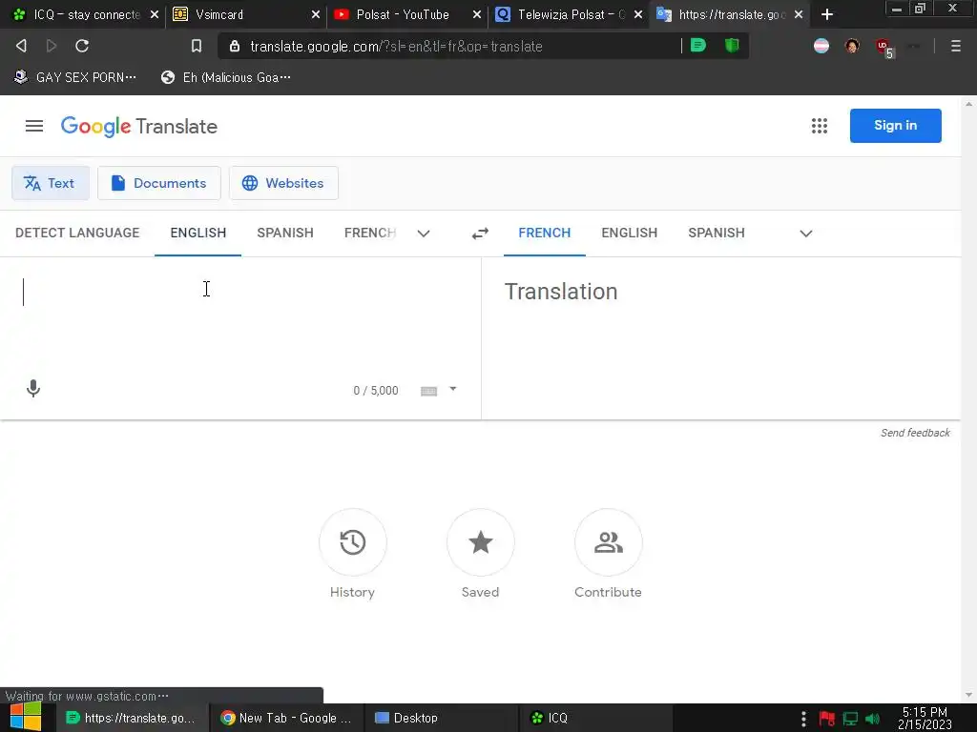Open the browser main menu
Screen dimensions: 977x732
956,46
